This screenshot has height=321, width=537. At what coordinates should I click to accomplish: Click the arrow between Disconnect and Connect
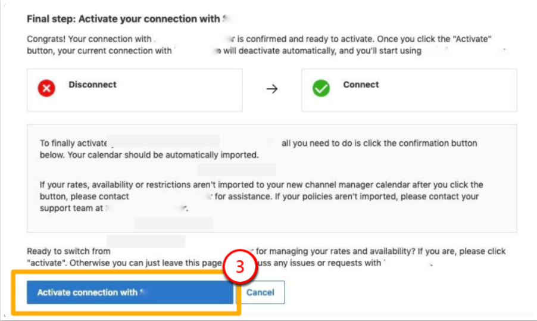[272, 89]
